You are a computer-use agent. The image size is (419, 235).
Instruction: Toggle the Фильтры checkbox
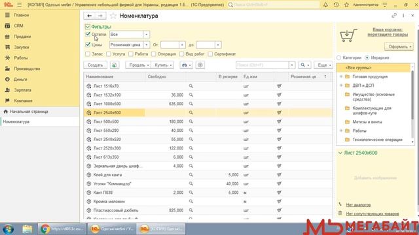[87, 27]
